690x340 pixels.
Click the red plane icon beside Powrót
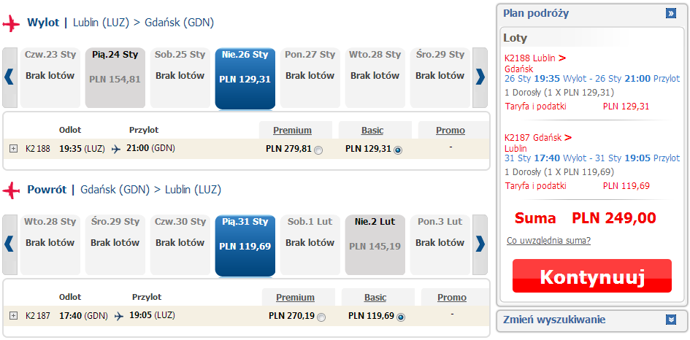click(x=12, y=190)
